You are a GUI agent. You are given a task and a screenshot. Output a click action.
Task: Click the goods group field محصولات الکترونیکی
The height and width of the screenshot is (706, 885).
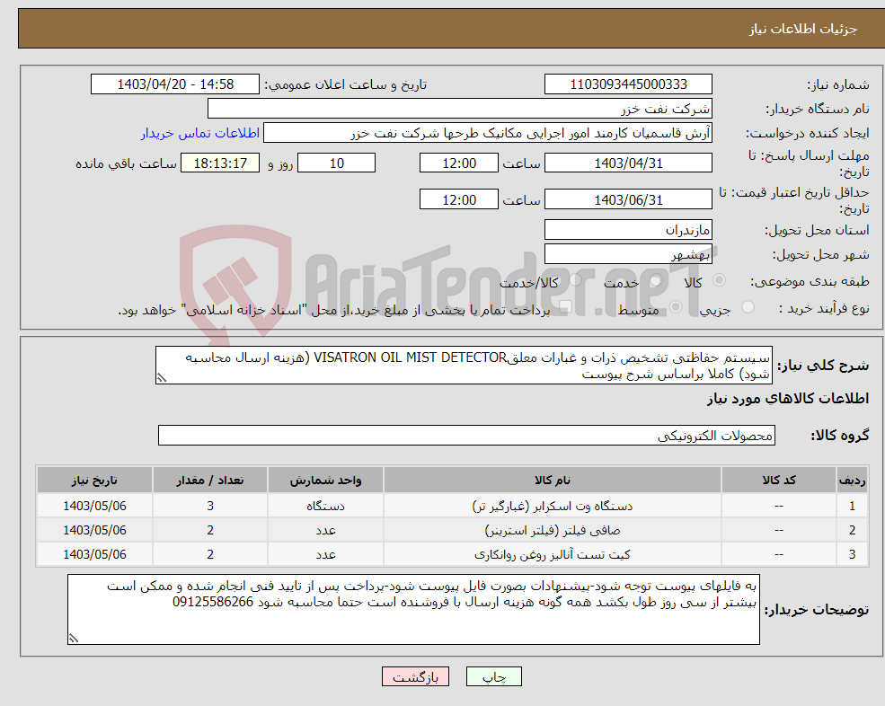click(466, 435)
